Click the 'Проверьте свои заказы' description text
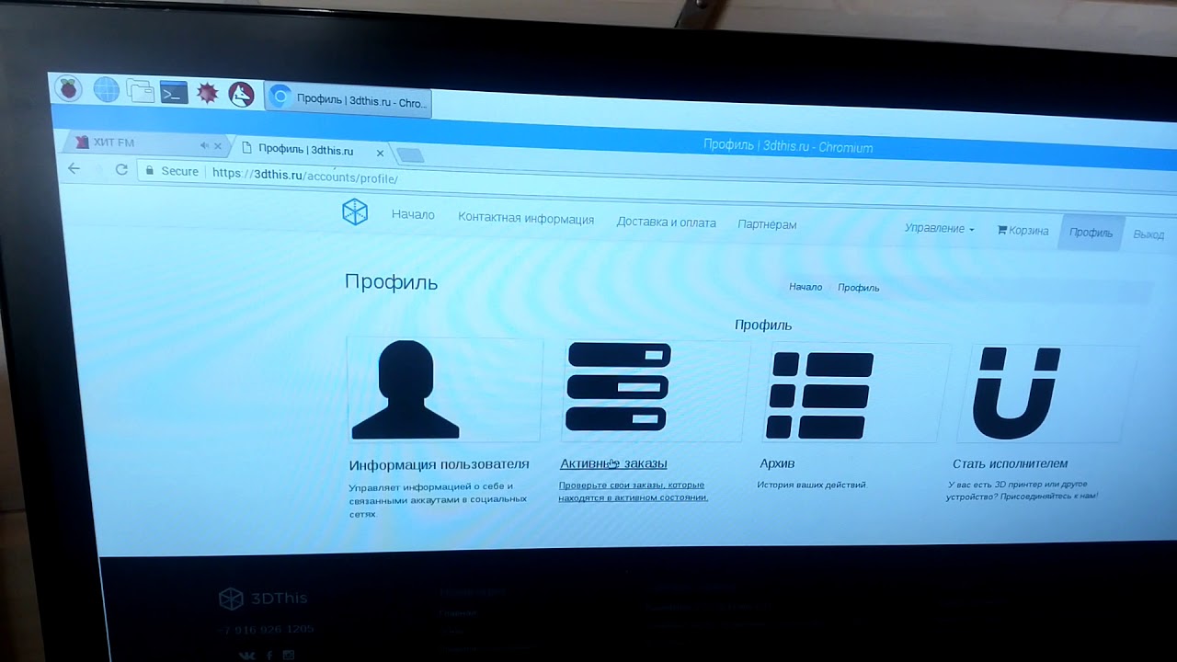1177x662 pixels. pos(633,491)
